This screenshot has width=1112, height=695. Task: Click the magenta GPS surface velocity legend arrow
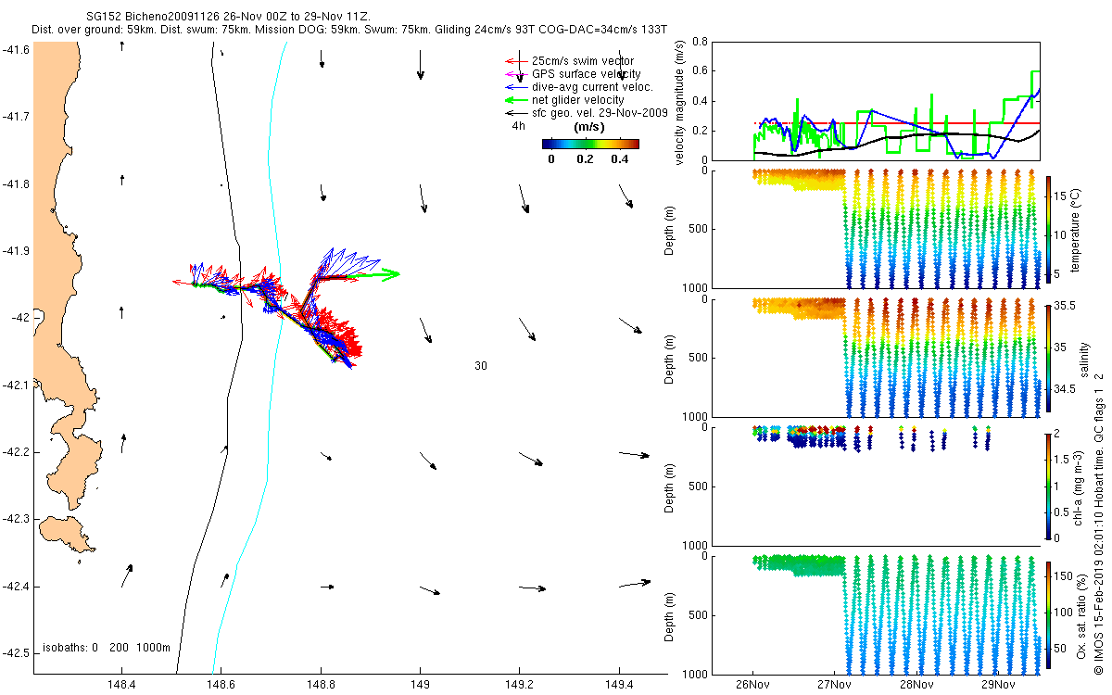pos(514,74)
